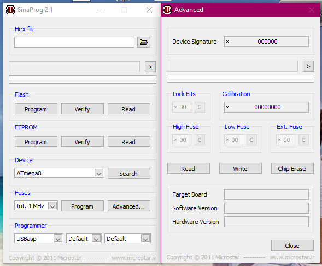This screenshot has height=266, width=322.
Task: Click the Device Signature value field
Action: tap(266, 42)
